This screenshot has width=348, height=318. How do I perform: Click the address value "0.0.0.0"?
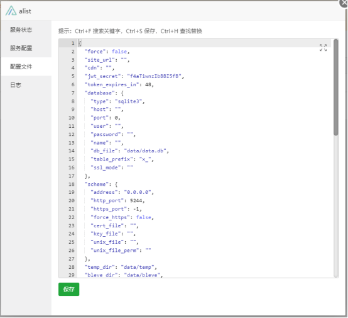coord(138,192)
